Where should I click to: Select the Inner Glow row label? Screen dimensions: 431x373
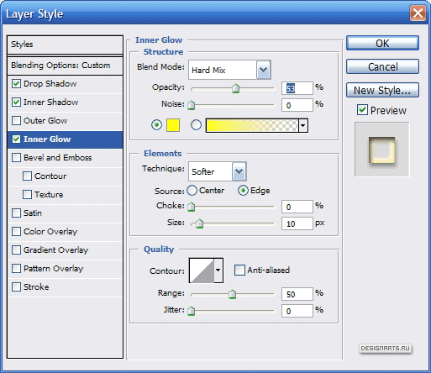pyautogui.click(x=47, y=139)
